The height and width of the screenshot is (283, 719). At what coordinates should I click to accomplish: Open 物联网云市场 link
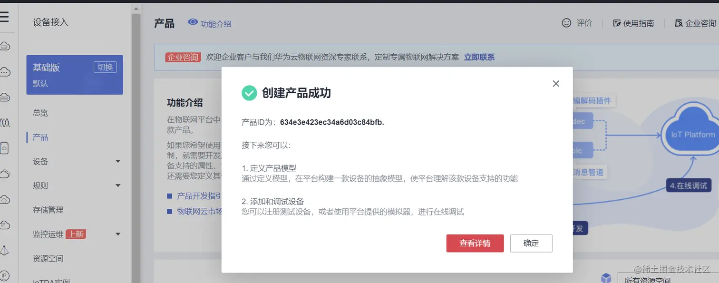click(199, 211)
